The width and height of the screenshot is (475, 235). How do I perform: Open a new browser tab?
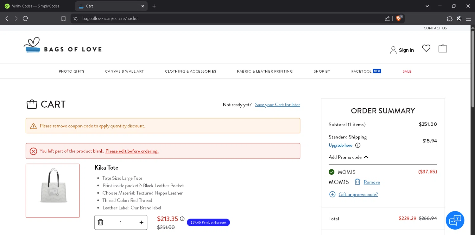pos(154,6)
